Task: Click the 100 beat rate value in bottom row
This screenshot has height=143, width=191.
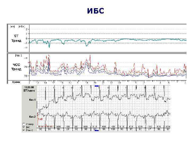Action: pyautogui.click(x=113, y=129)
